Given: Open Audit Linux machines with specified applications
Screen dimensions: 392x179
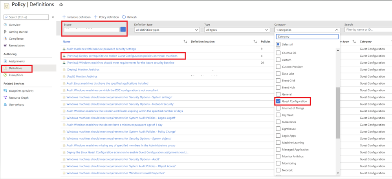Looking at the screenshot, I should (x=107, y=83).
